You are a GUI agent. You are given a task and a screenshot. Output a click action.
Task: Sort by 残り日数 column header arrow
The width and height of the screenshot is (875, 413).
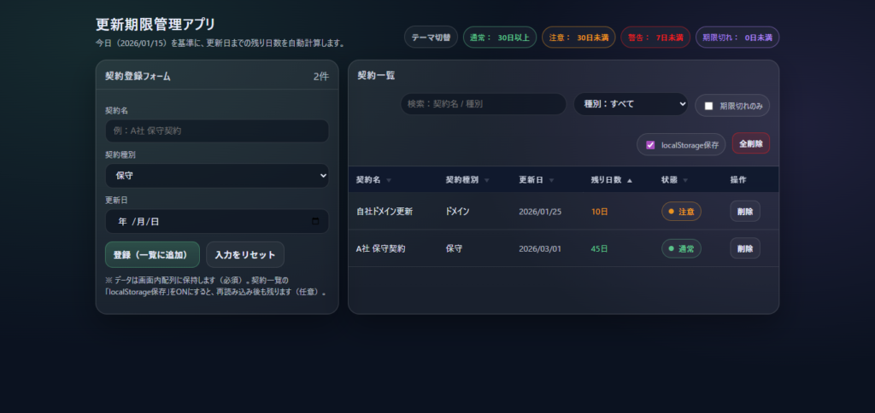tap(630, 181)
